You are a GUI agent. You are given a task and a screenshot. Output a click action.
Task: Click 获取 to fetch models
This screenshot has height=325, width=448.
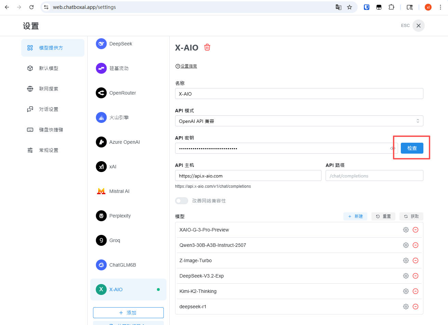[x=411, y=216]
